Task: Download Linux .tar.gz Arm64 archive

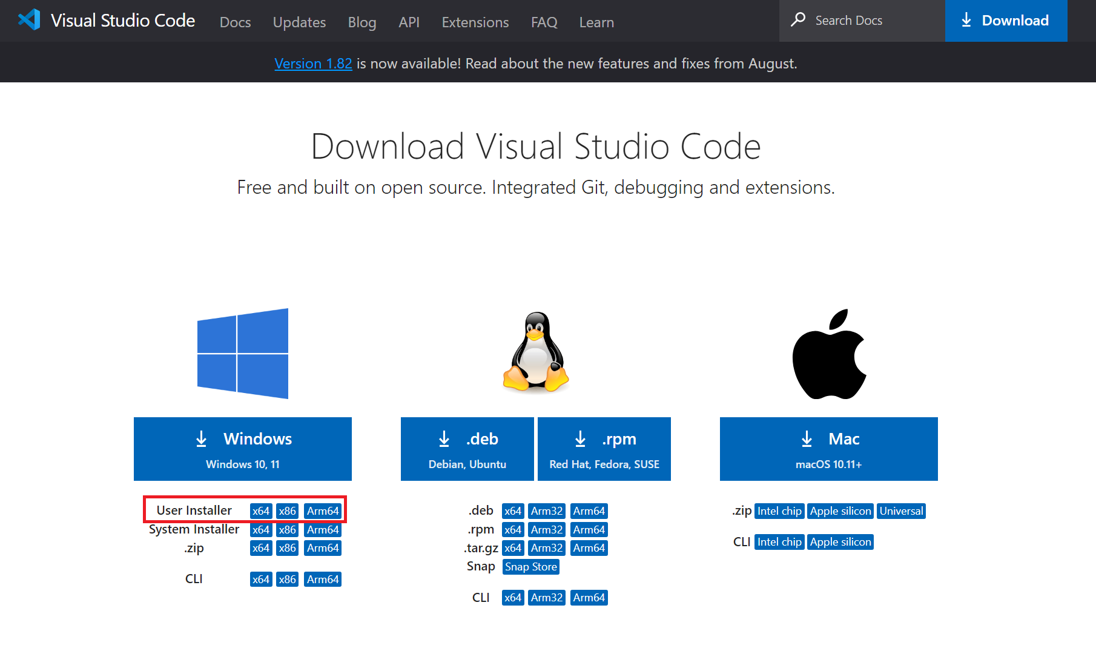Action: click(589, 548)
